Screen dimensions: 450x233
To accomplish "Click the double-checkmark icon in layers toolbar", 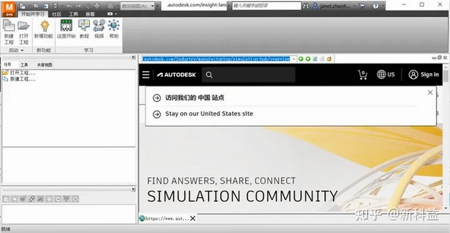I will (23, 198).
